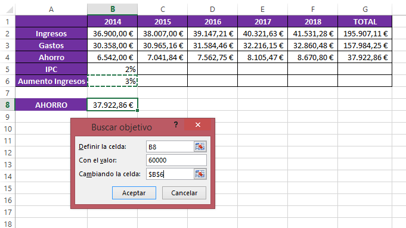Select column F header

click(x=313, y=10)
